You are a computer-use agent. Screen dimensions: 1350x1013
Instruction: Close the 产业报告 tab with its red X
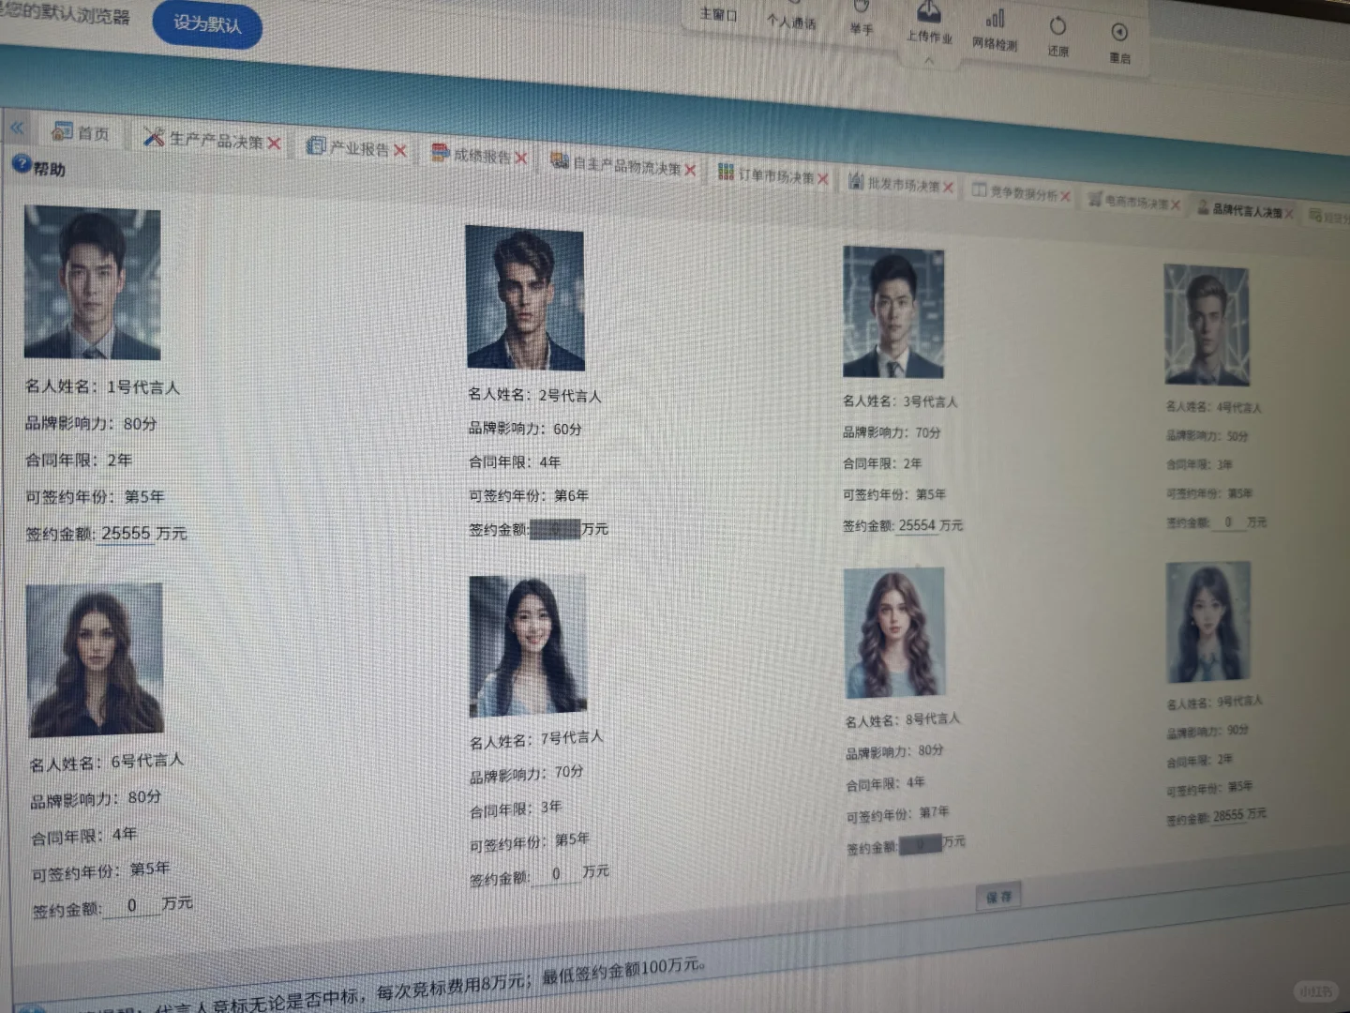click(400, 150)
